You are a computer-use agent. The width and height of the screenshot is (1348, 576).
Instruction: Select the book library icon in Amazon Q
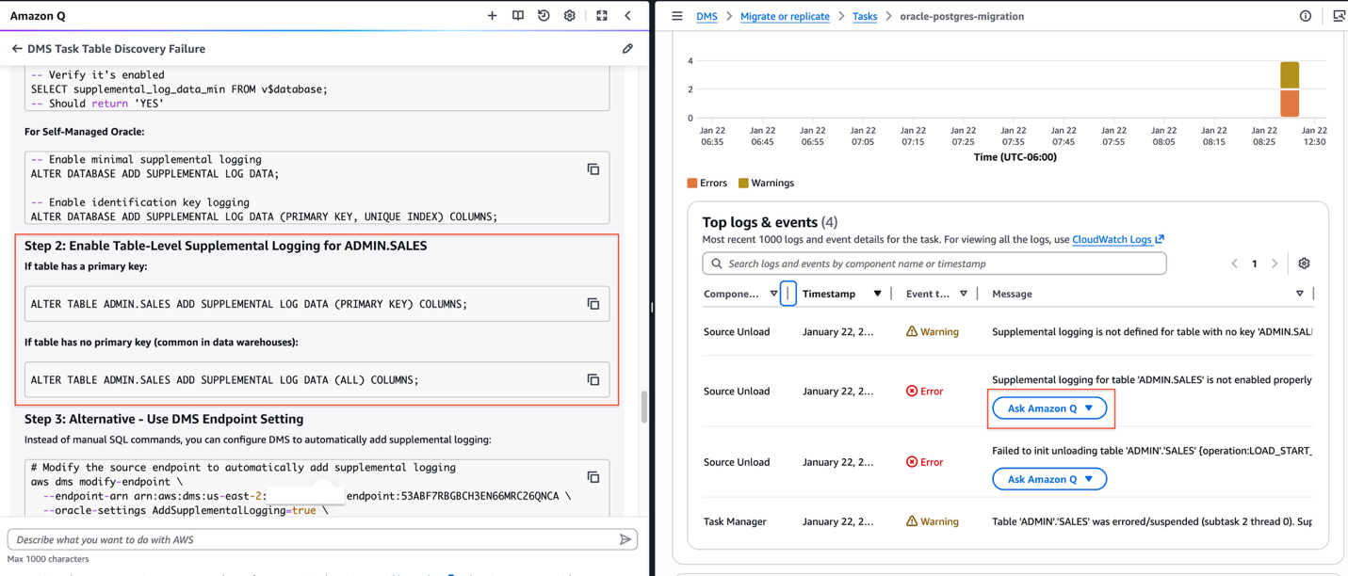[519, 15]
